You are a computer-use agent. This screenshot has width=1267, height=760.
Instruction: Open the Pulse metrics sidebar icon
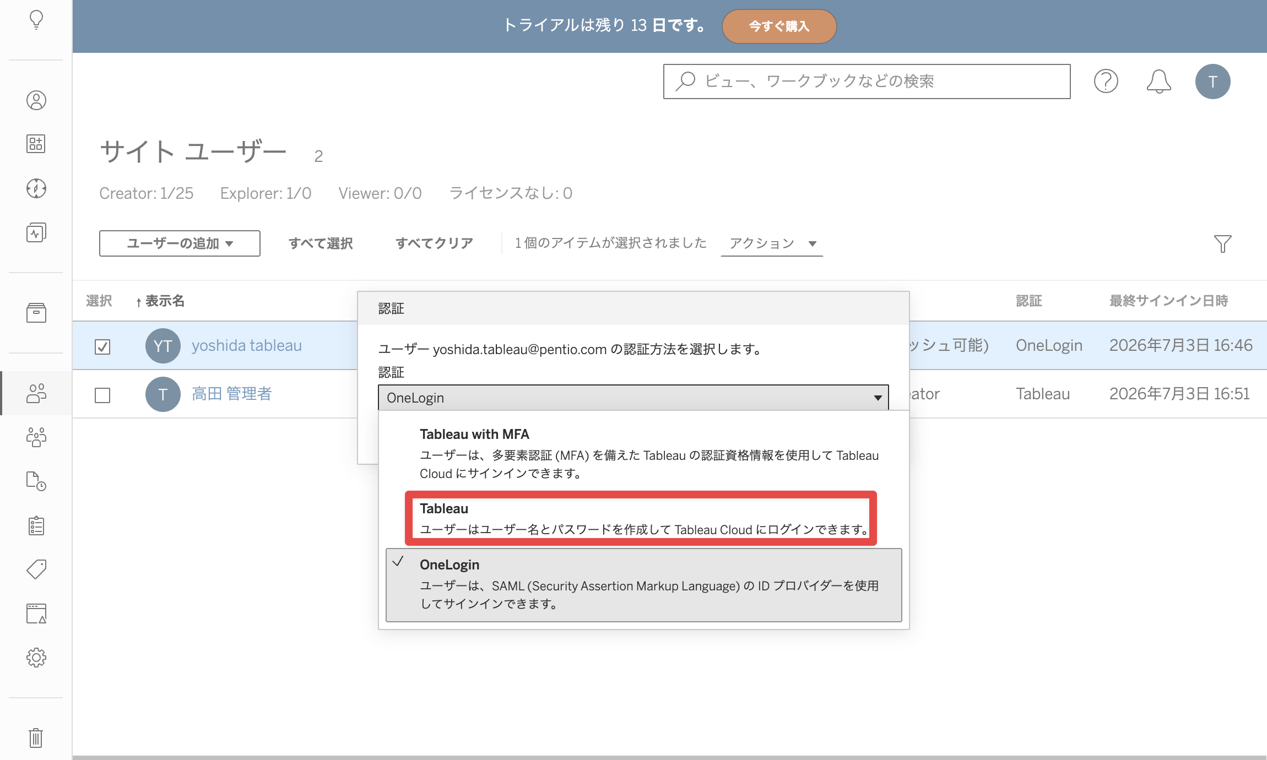coord(36,232)
